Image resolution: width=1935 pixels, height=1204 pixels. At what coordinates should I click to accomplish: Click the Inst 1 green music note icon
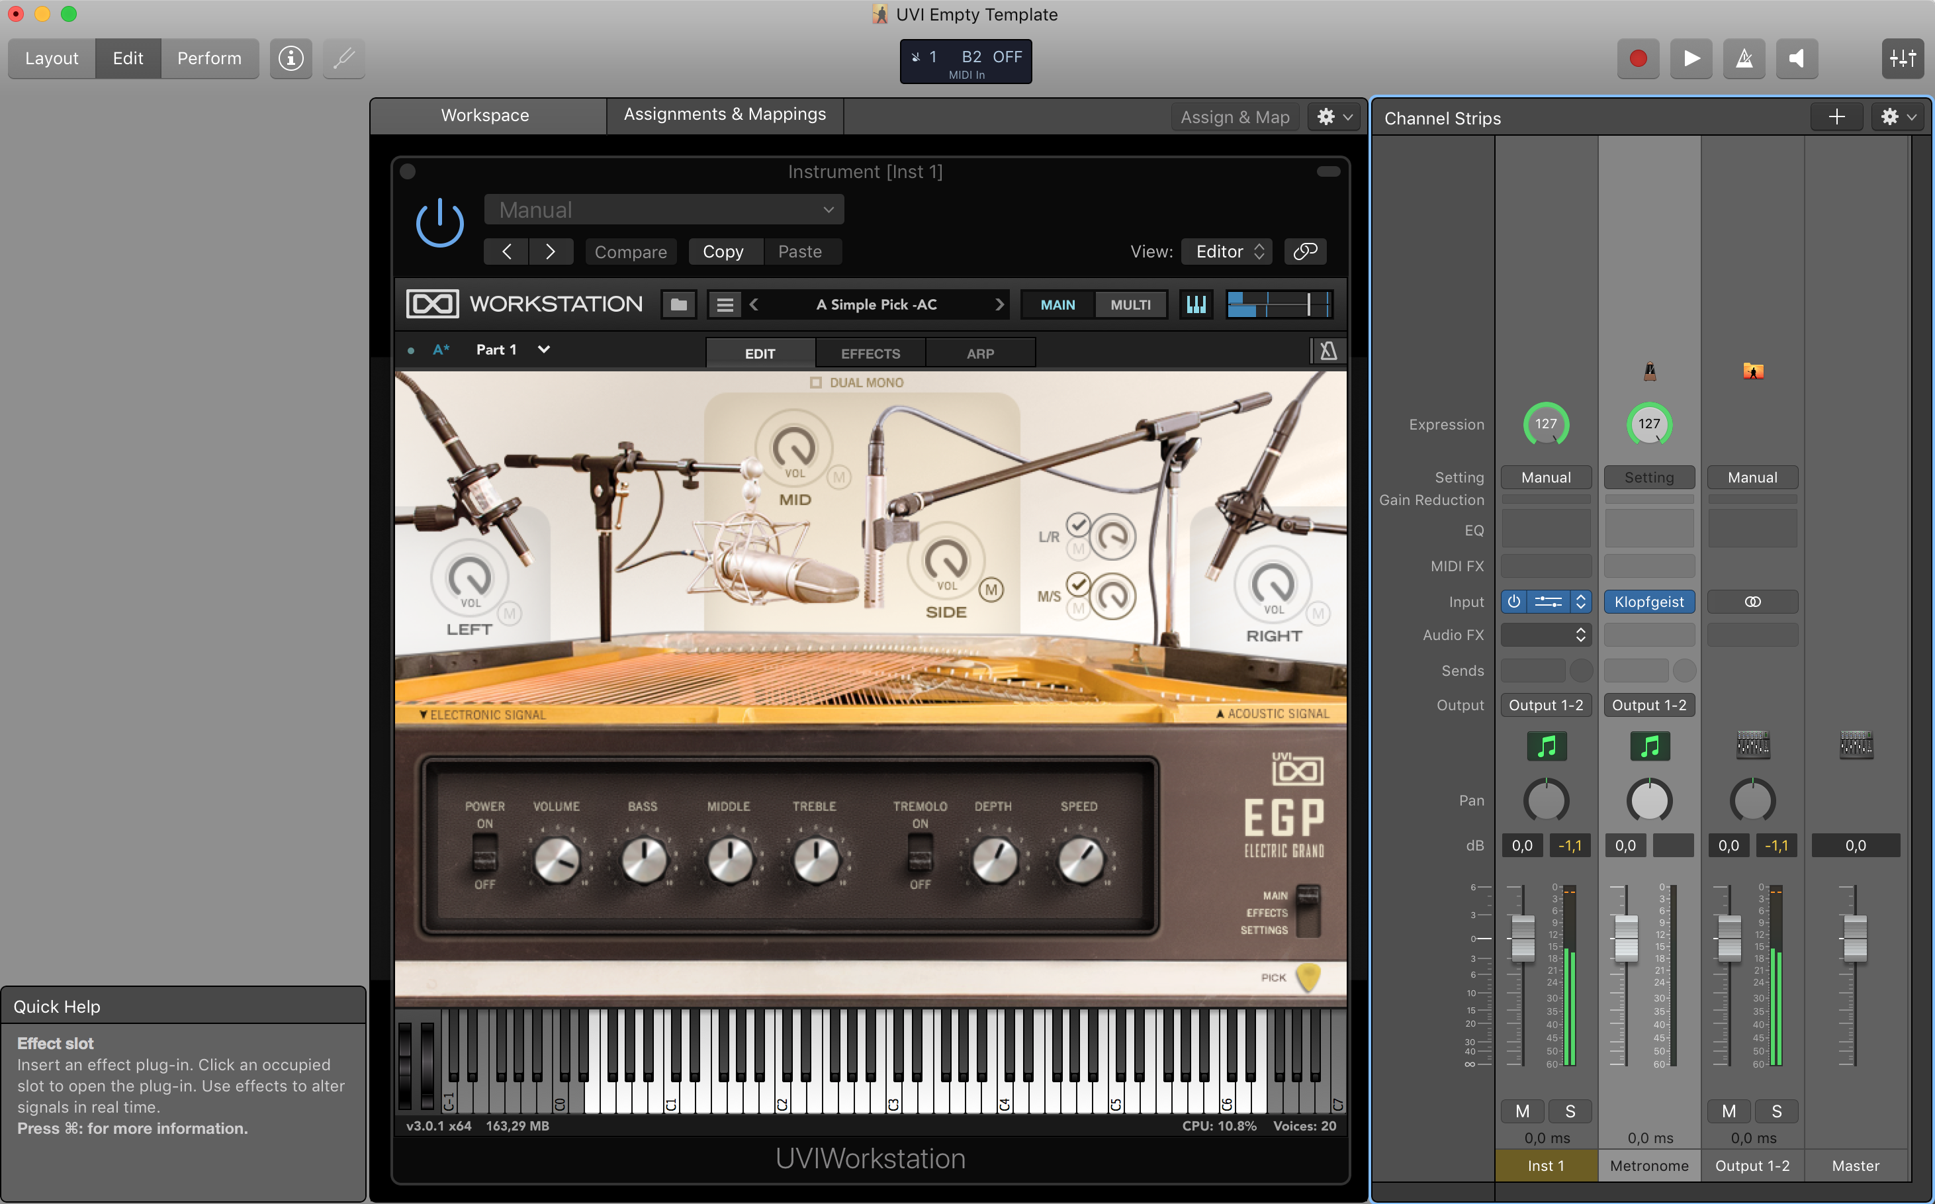click(x=1547, y=746)
